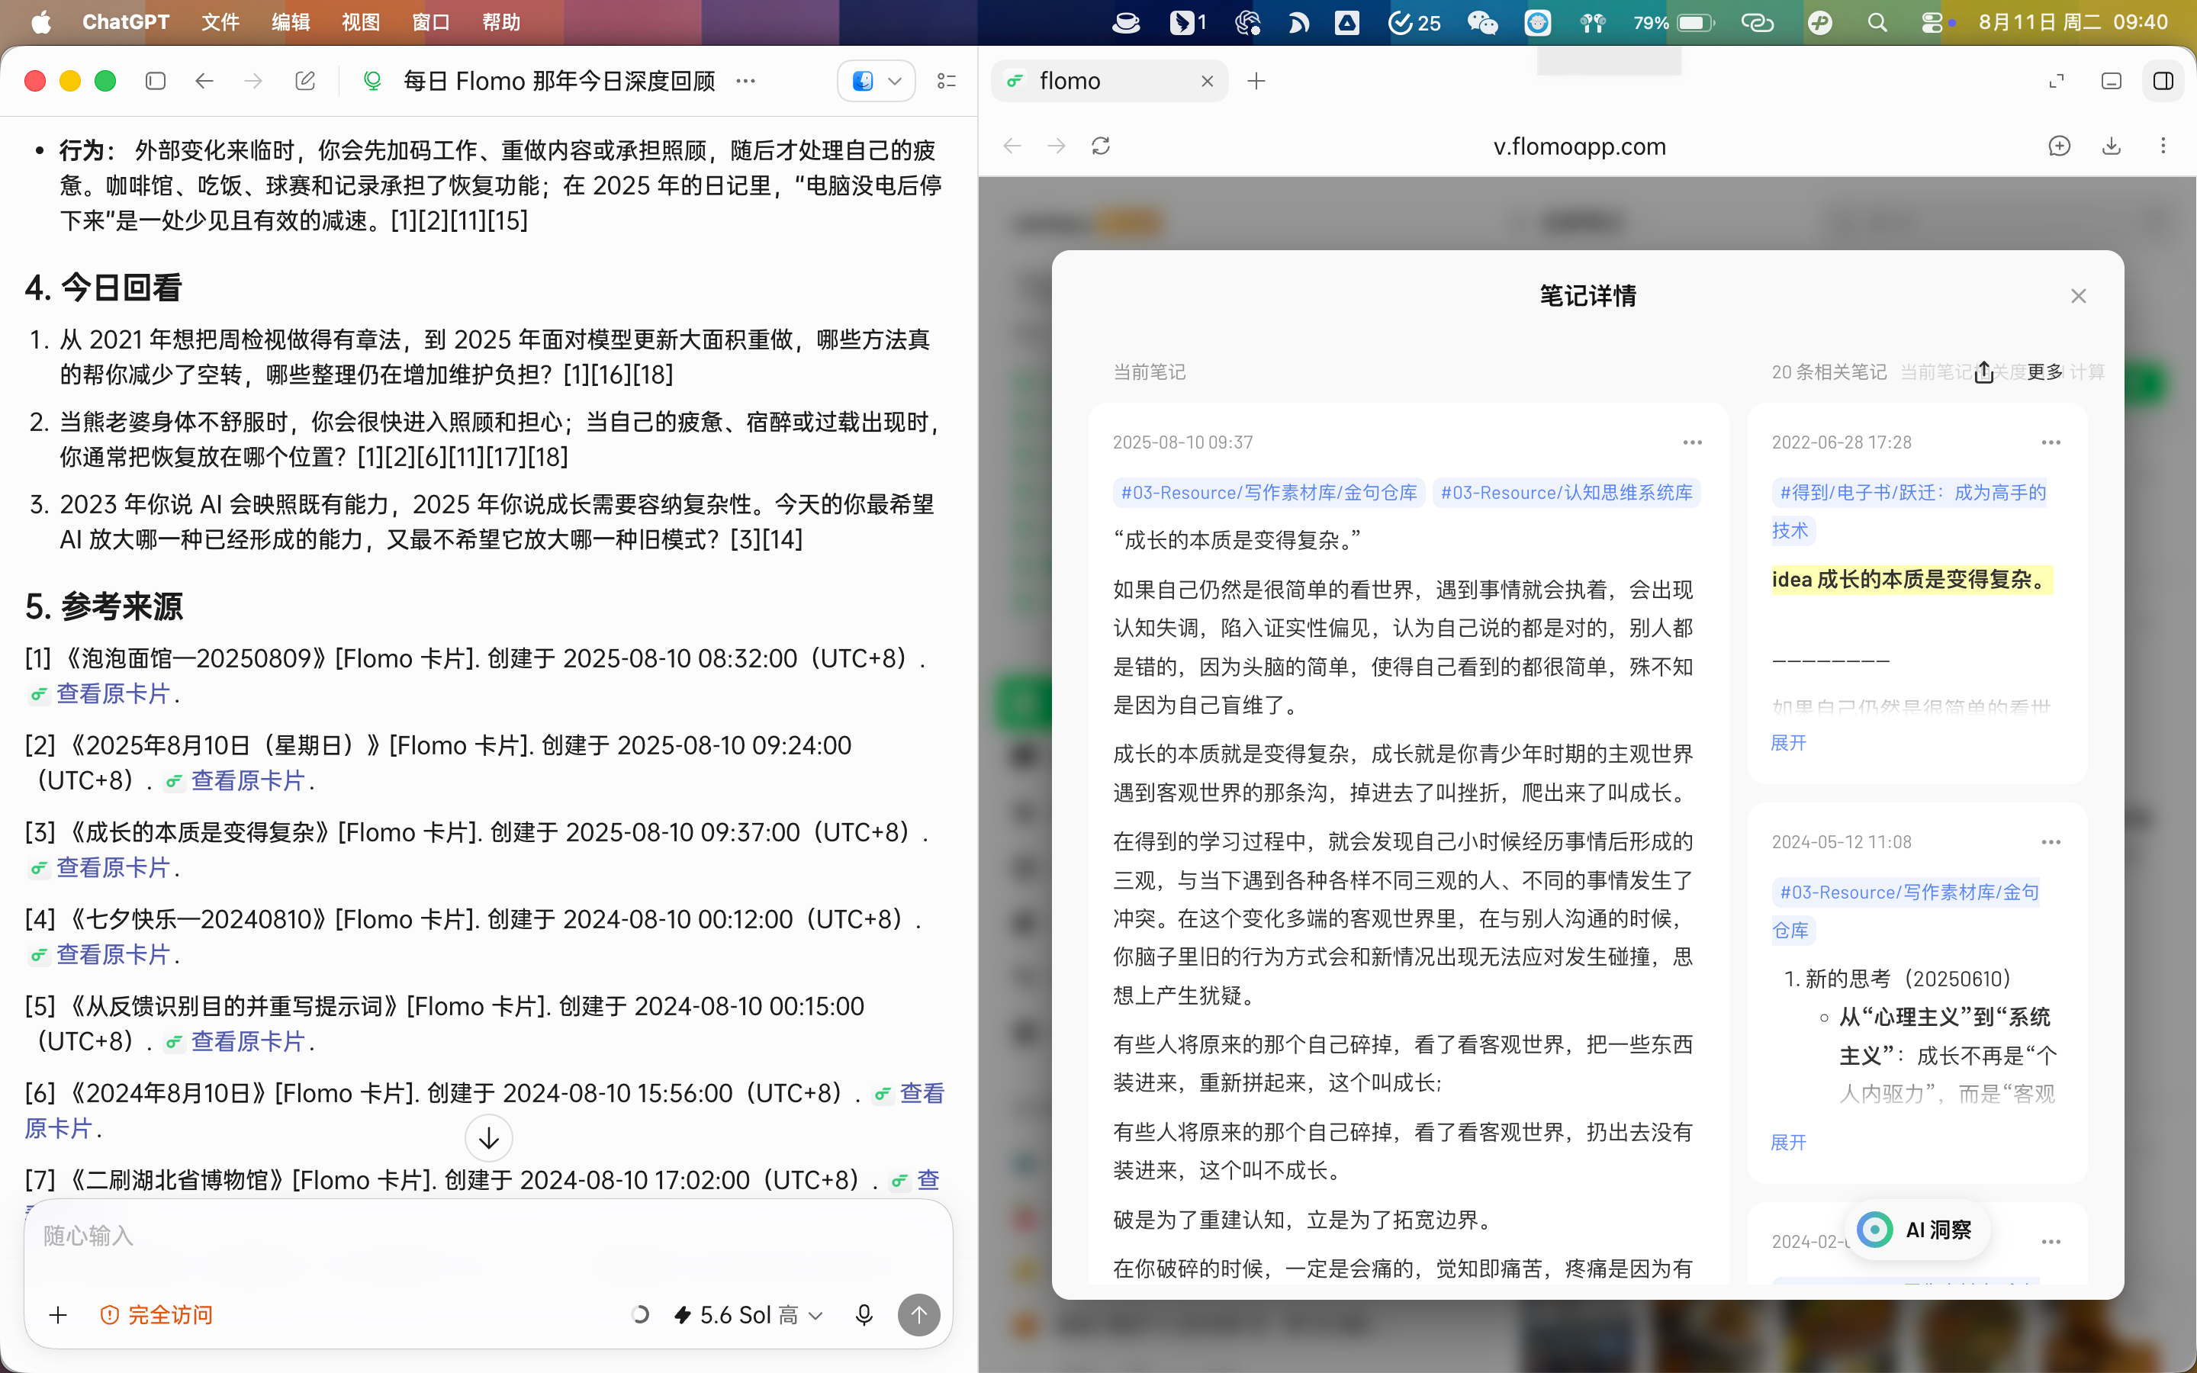Close the 笔记详情 dialog
Viewport: 2197px width, 1373px height.
pyautogui.click(x=2079, y=296)
